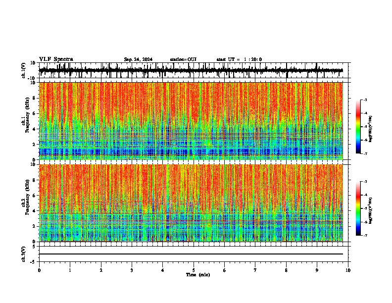Click the ch.1 colorbar label "log(PSD)(V²/Hz)"
This screenshot has height=303, width=392.
(x=371, y=129)
